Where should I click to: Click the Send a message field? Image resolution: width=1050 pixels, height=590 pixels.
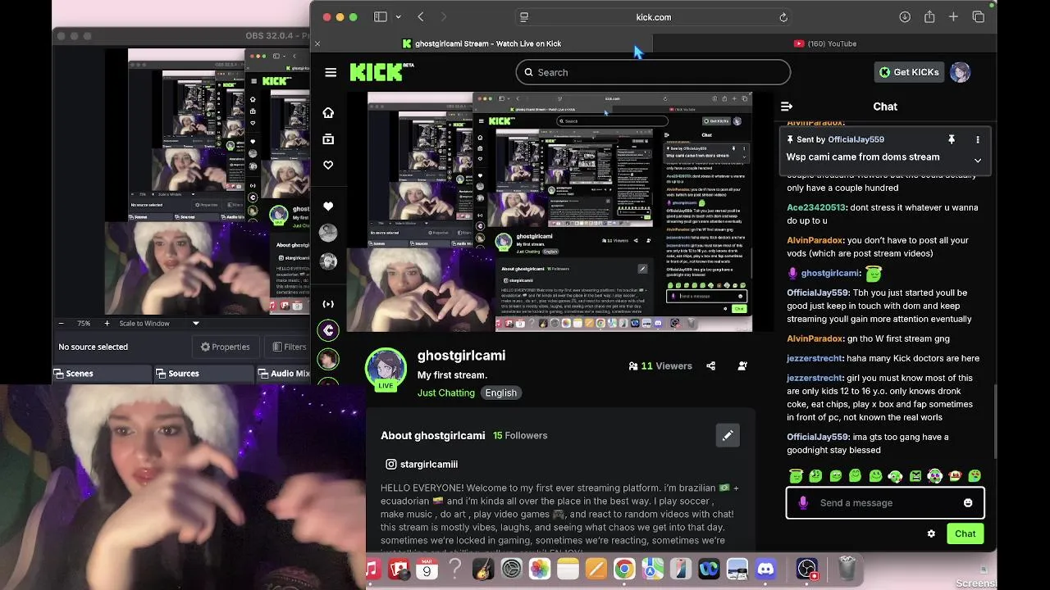click(885, 502)
